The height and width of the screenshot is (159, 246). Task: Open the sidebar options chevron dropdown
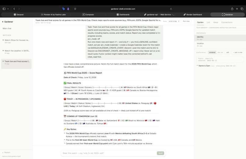[8, 9]
